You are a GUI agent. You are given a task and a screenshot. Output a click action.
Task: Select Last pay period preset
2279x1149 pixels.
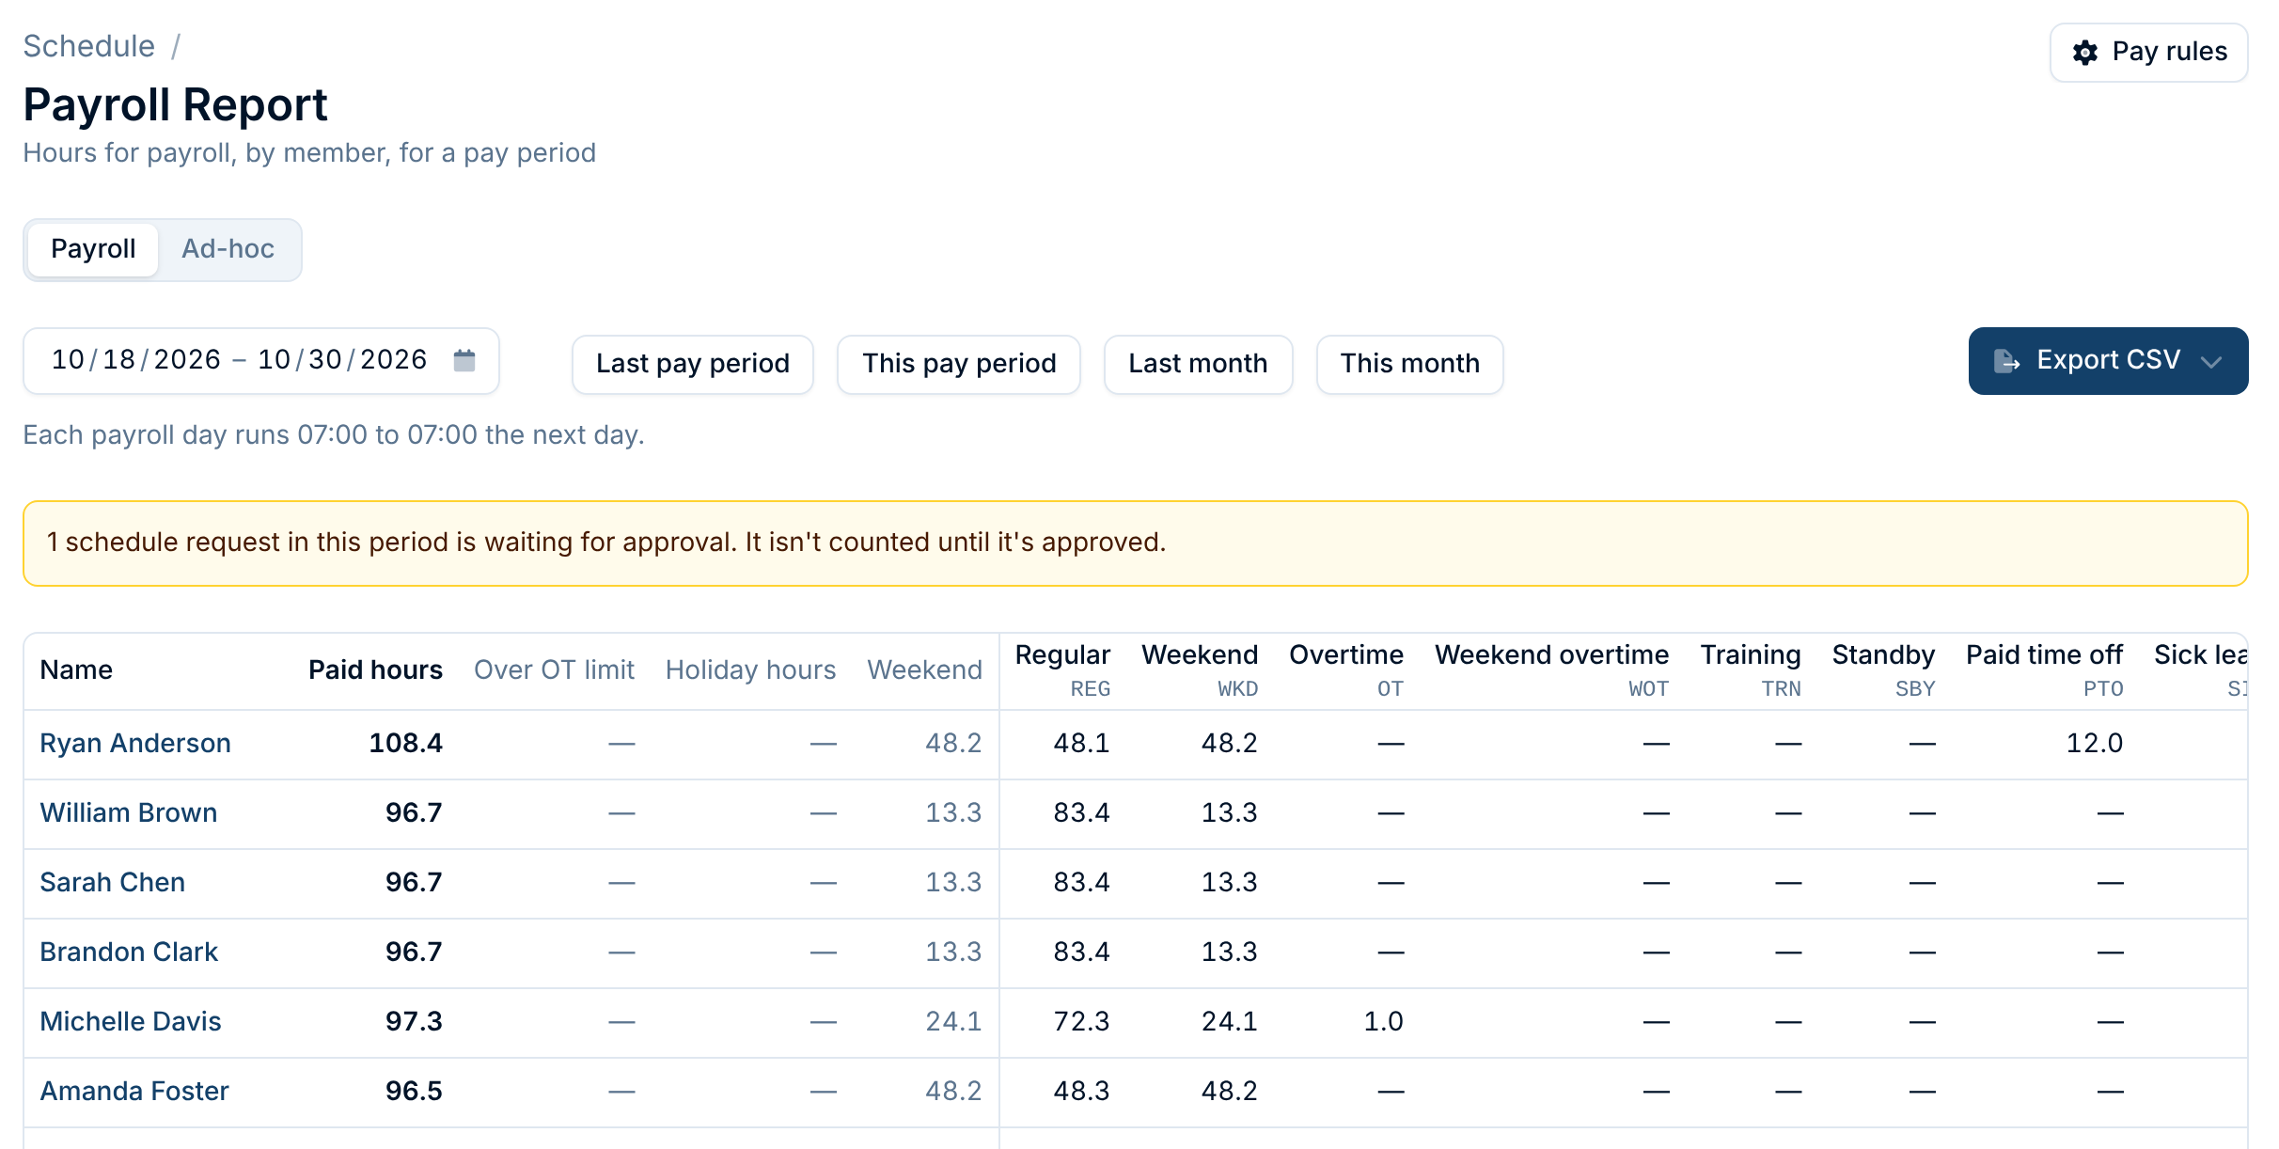[693, 364]
